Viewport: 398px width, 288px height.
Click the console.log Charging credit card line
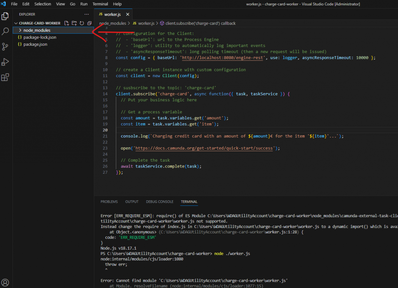232,136
